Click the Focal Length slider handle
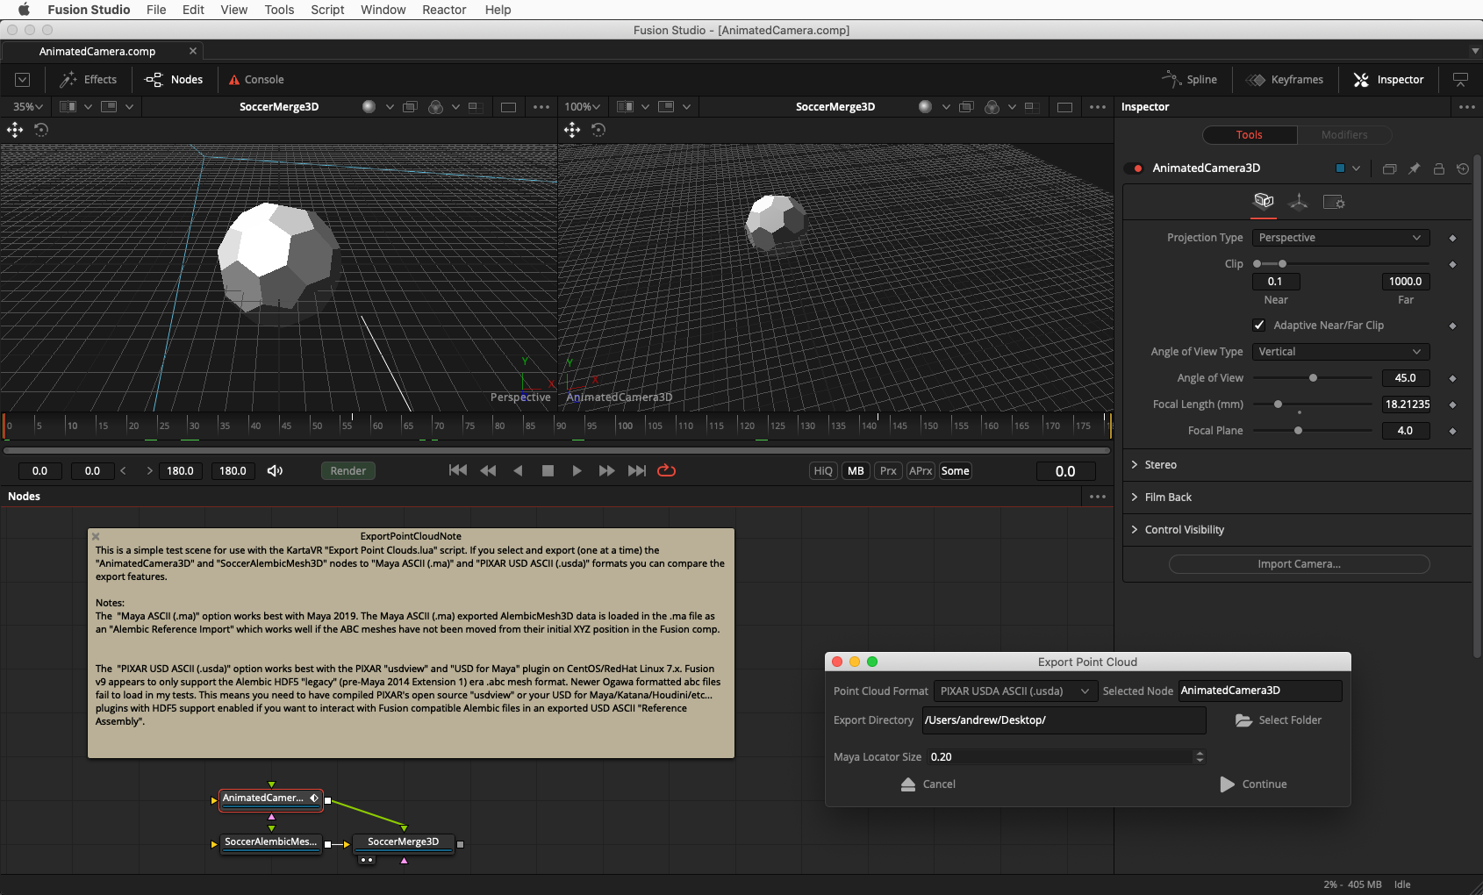Screen dimensions: 1483x895 (1278, 405)
